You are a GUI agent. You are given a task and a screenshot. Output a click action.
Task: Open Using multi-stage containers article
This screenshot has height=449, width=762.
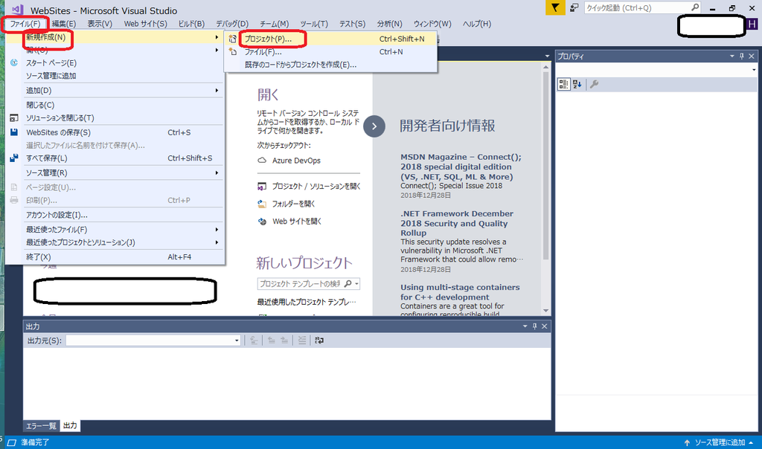click(x=460, y=292)
